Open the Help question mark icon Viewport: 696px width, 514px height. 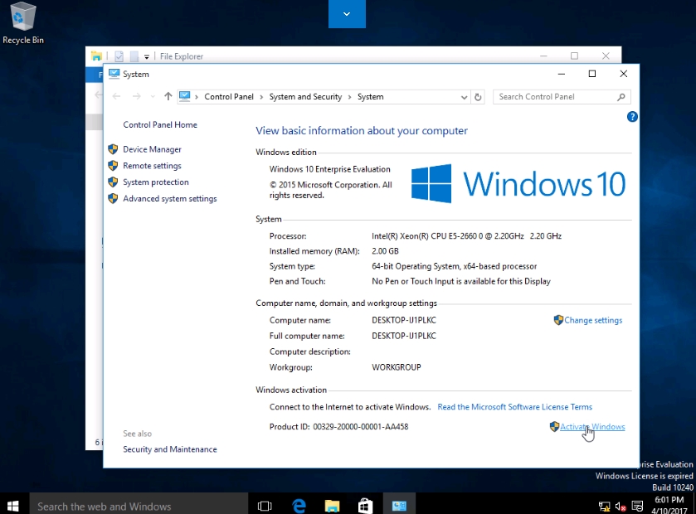(632, 118)
